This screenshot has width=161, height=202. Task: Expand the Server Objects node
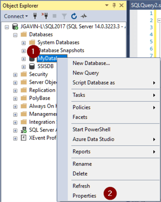click(15, 83)
